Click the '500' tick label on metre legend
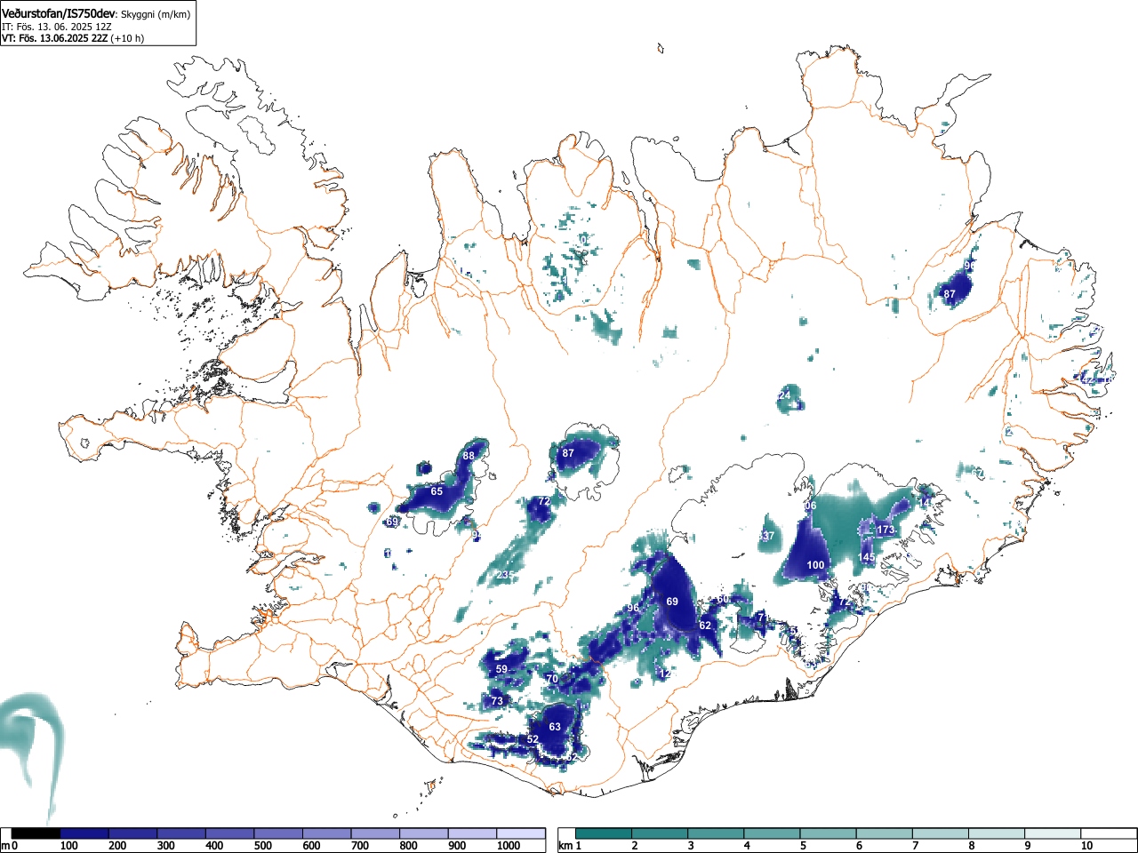Screen dimensions: 1138x853 [x=262, y=846]
